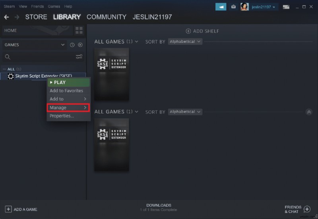Viewport: 318px width, 219px height.
Task: Switch to the STORE tab
Action: (x=36, y=17)
